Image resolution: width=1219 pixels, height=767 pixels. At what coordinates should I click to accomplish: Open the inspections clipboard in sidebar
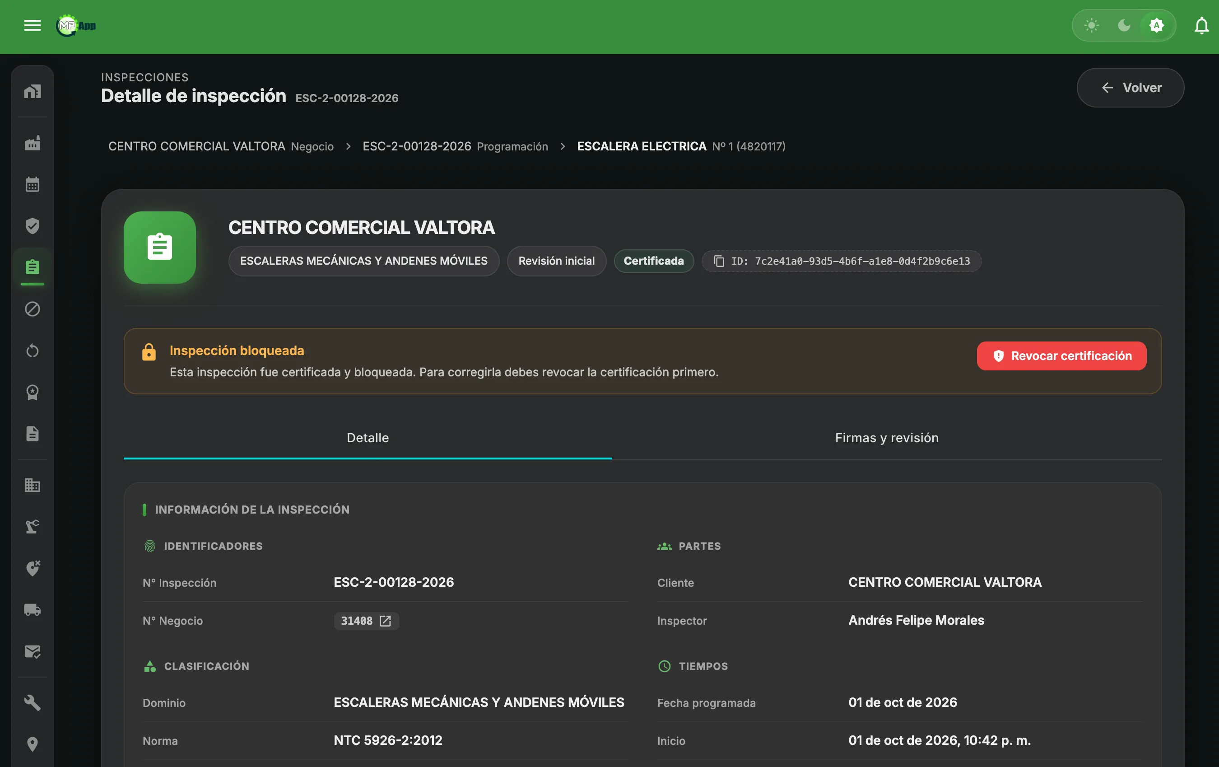[33, 267]
